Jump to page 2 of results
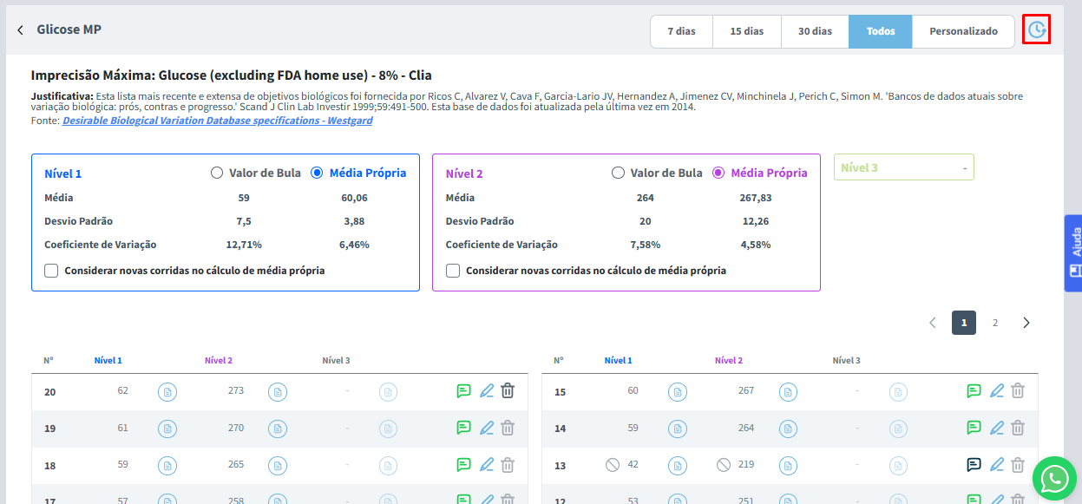The width and height of the screenshot is (1082, 504). (x=995, y=323)
